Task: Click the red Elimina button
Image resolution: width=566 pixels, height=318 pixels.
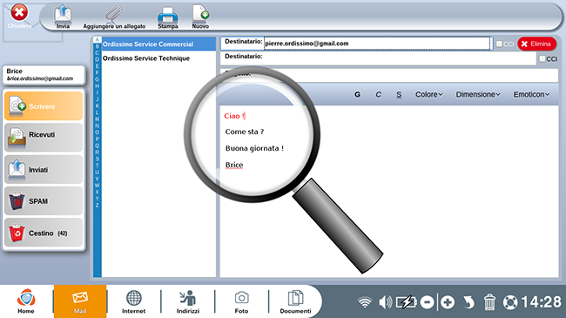Action: tap(536, 44)
